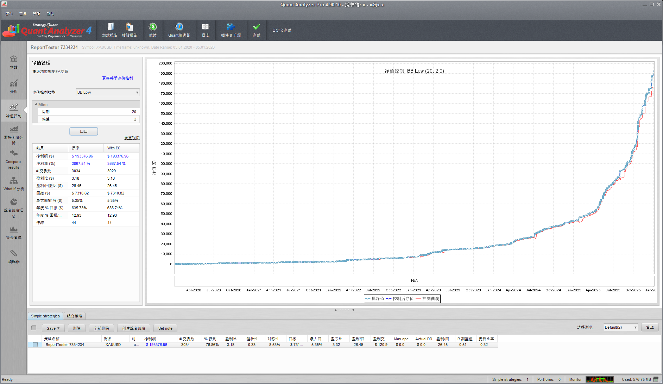Click the 加载报告 (Load report) toolbar icon
Screen dimensions: 663x384
click(x=110, y=27)
